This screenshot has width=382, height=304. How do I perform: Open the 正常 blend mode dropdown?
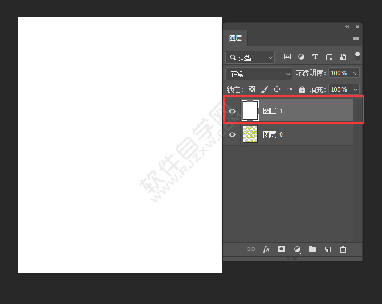pyautogui.click(x=259, y=74)
